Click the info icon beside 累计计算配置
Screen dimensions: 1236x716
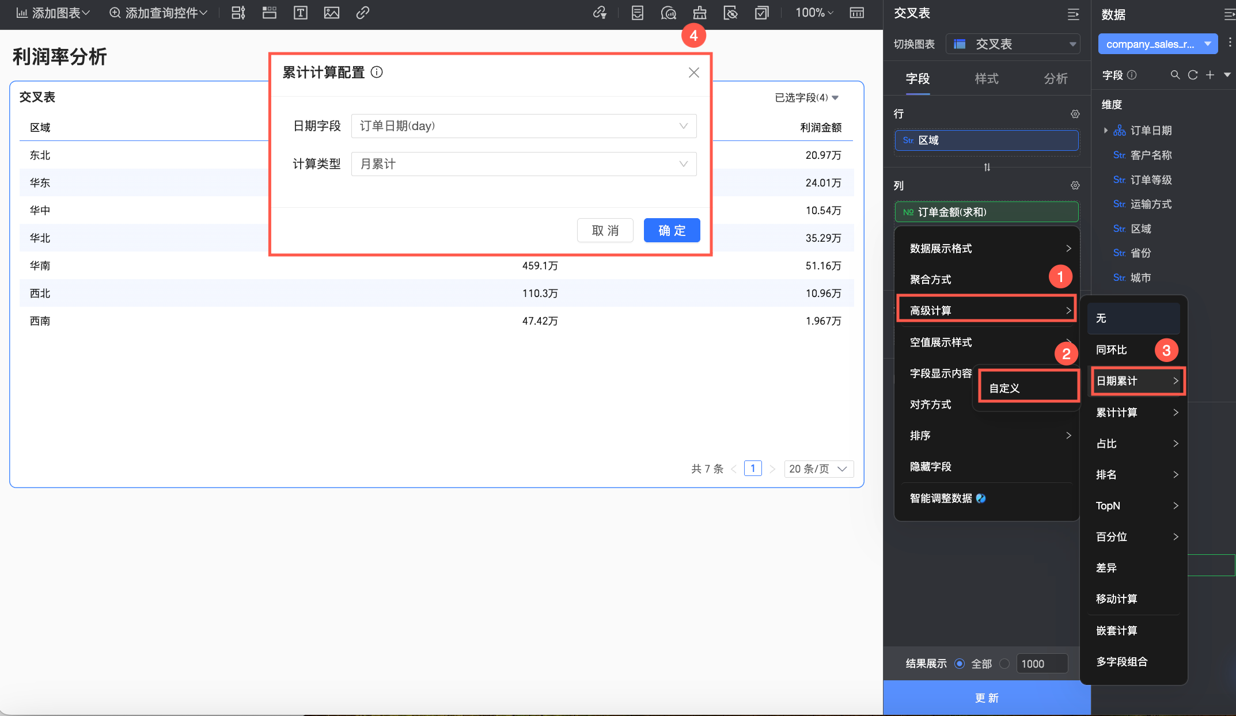click(377, 72)
